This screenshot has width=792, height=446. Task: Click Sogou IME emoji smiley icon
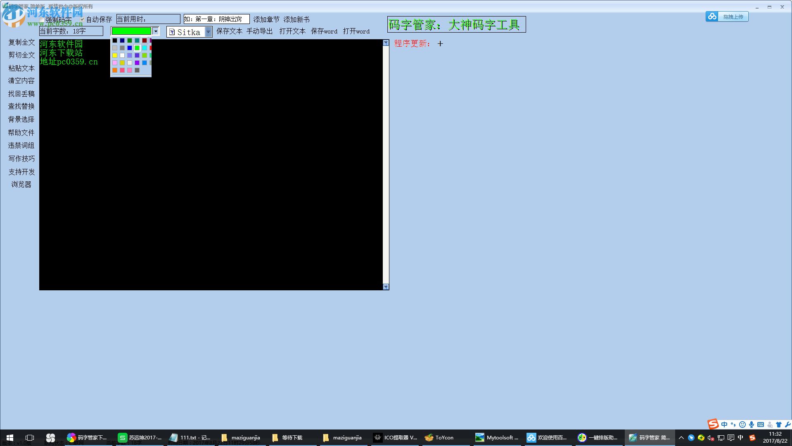coord(742,425)
